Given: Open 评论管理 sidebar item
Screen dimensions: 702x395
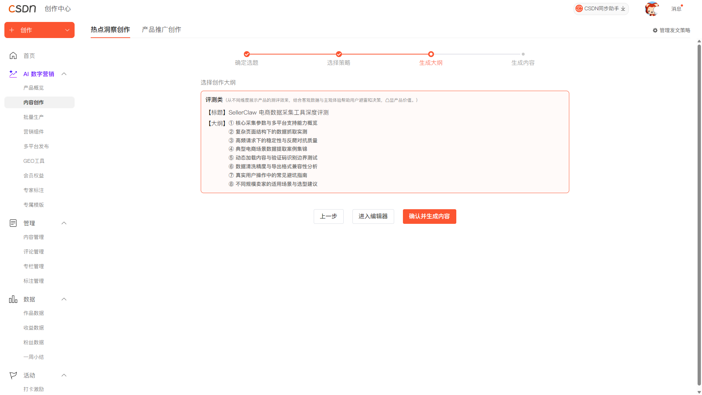Looking at the screenshot, I should click(34, 252).
